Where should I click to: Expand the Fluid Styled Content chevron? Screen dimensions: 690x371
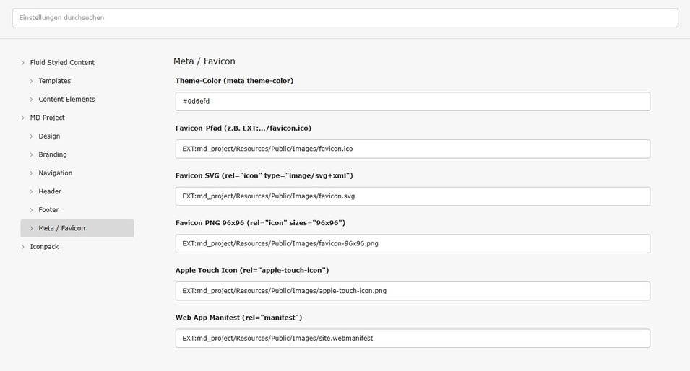[22, 63]
